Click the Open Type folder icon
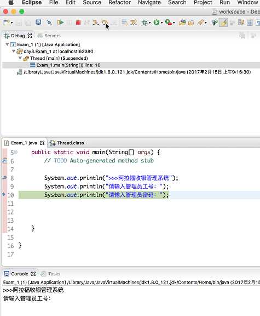 click(x=191, y=22)
